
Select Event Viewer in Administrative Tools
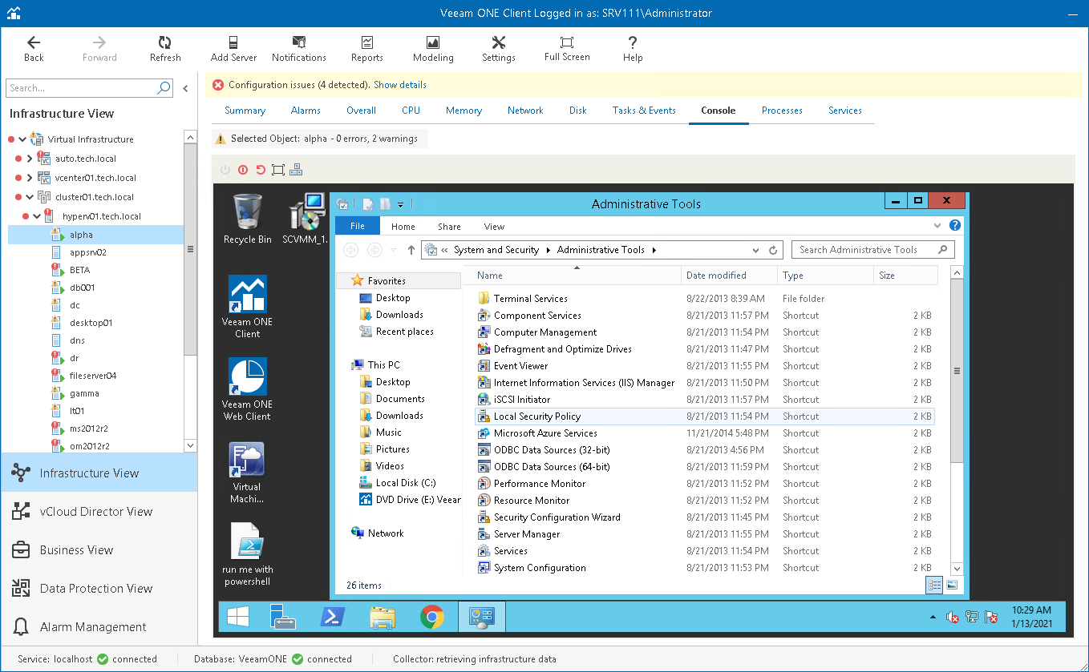521,366
